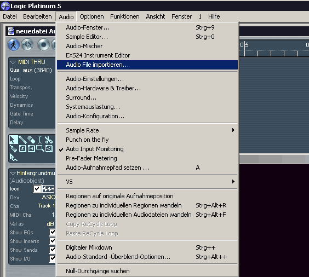Open Audio-Konfiguration…
This screenshot has height=277, width=309.
click(x=147, y=116)
